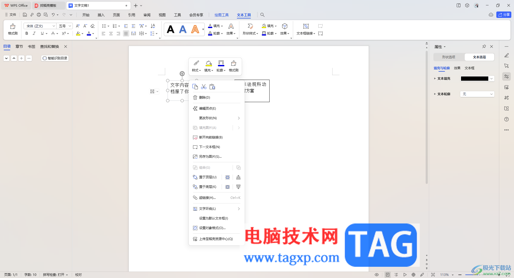The image size is (514, 278).
Task: Open the text outline dropdown showing 无
Action: (477, 94)
